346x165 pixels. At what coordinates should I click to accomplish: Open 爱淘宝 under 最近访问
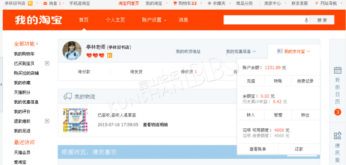(x=20, y=162)
